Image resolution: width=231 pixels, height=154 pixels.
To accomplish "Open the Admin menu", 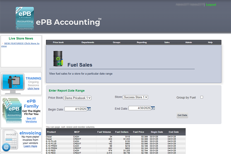I will [189, 42].
